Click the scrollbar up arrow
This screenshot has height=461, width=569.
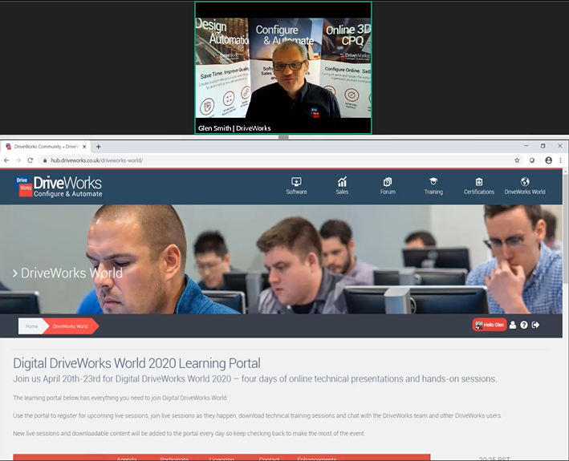pyautogui.click(x=566, y=172)
